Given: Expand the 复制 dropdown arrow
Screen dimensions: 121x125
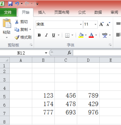Looking at the screenshot, I should click(x=30, y=29).
